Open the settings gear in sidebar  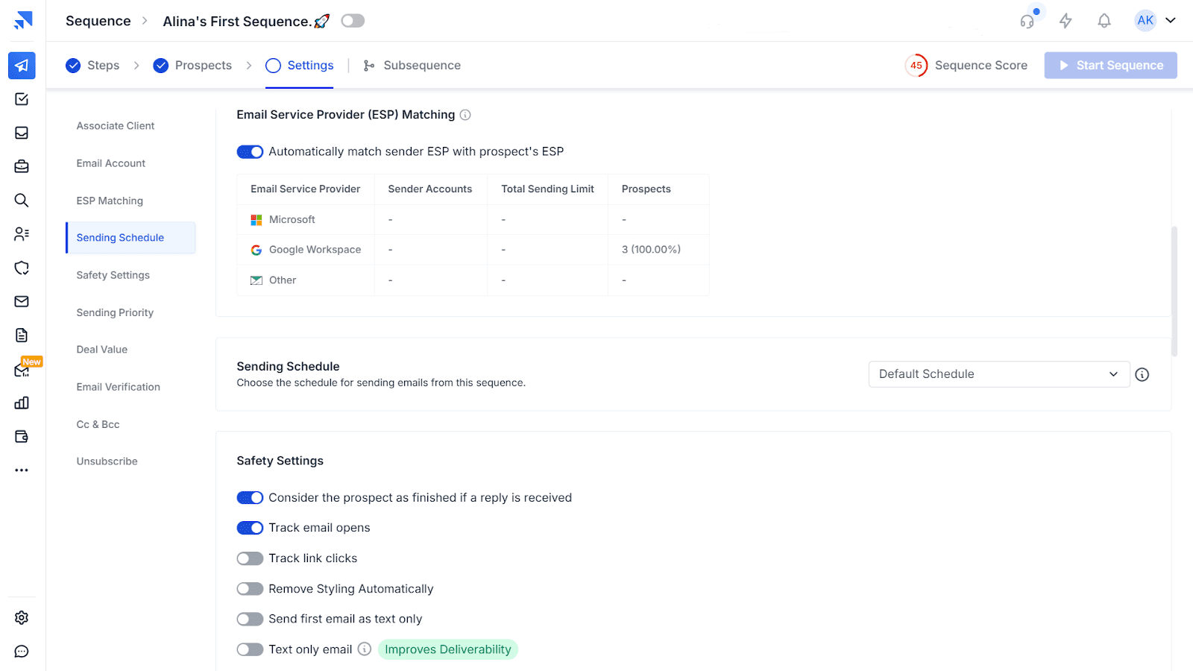22,617
